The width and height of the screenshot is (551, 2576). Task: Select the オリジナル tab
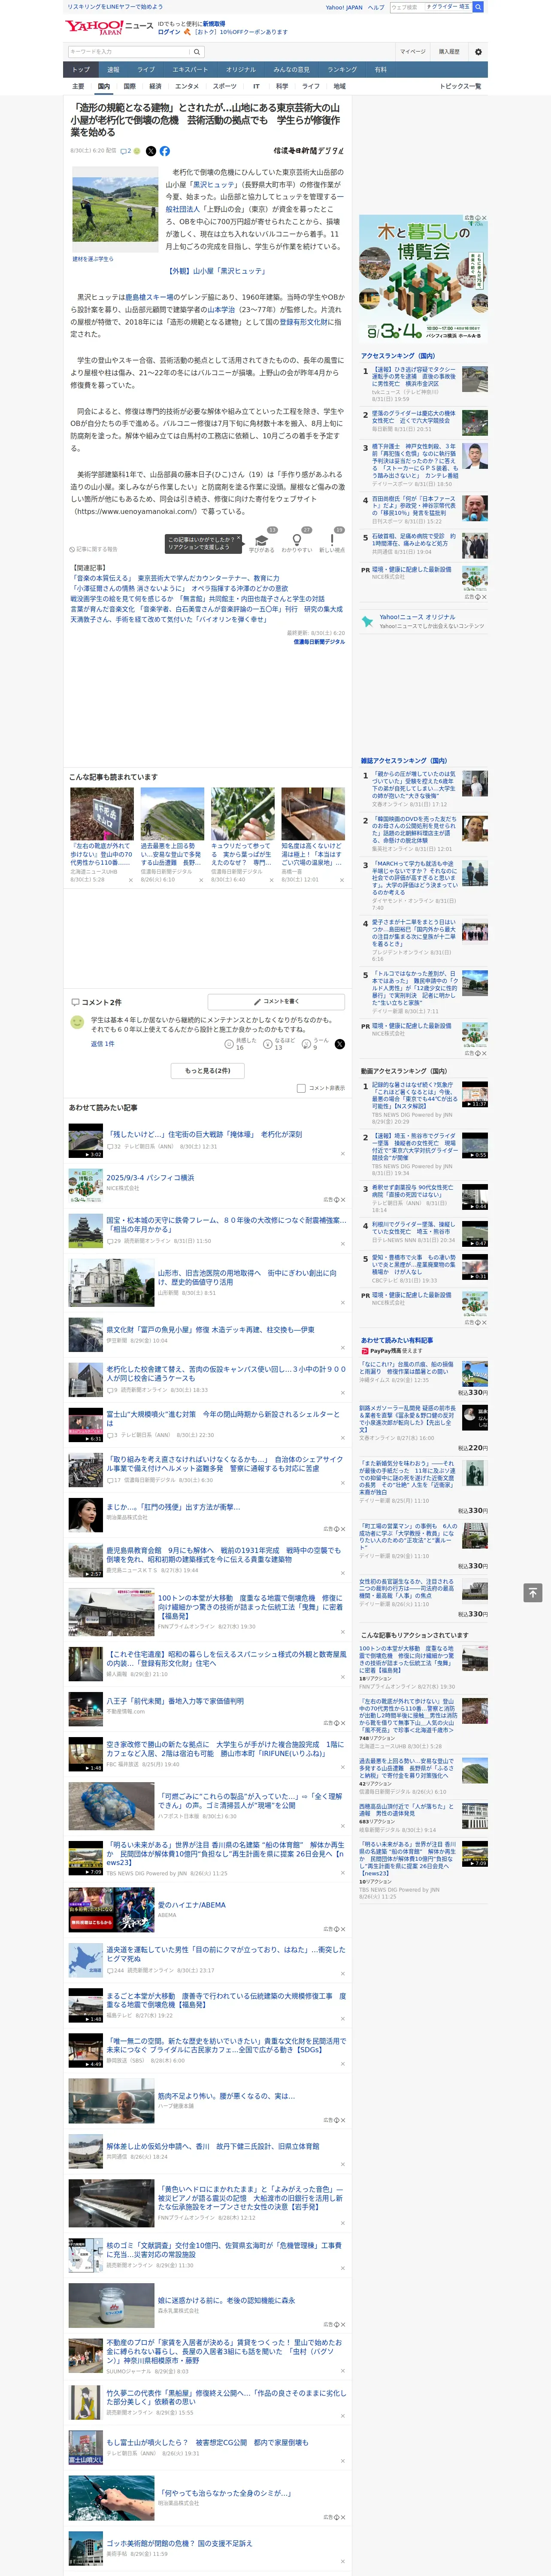tap(241, 70)
